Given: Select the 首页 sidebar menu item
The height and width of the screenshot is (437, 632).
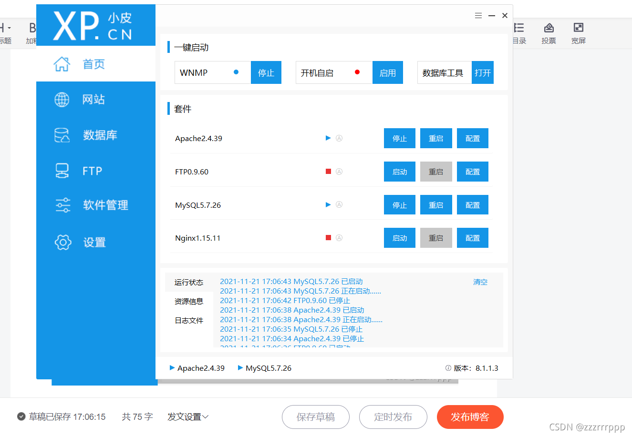Looking at the screenshot, I should point(96,64).
